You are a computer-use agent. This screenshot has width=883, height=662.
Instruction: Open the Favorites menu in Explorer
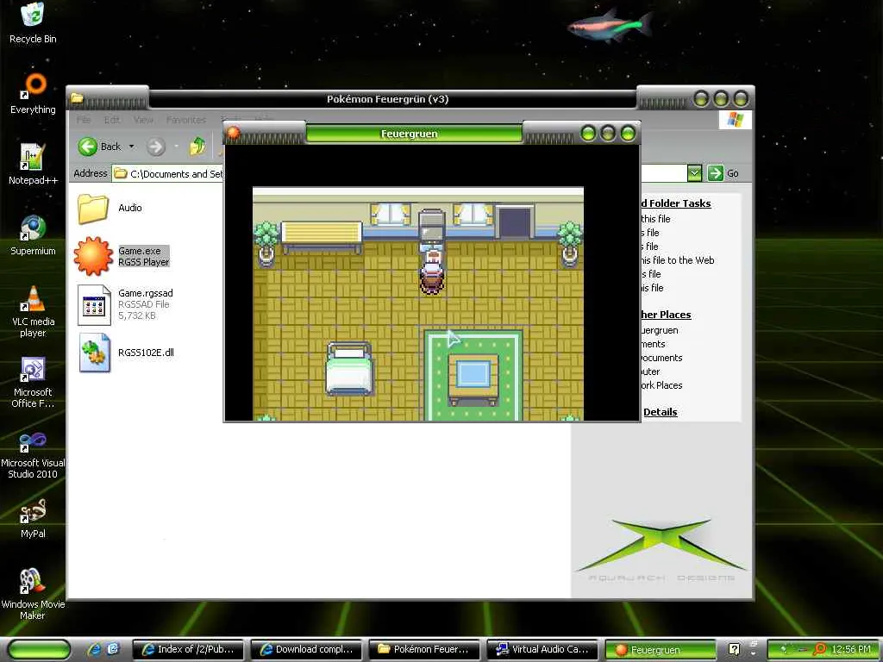tap(186, 120)
